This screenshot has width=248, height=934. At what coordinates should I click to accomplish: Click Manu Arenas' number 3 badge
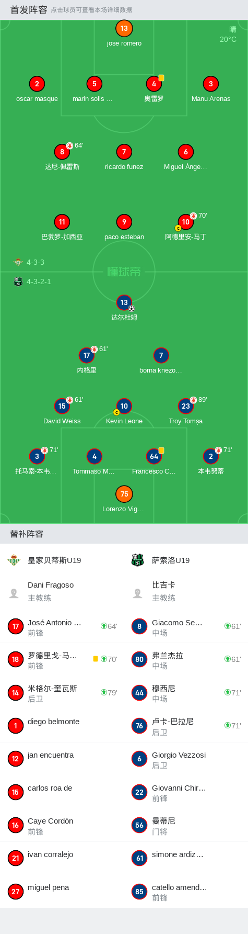point(211,84)
